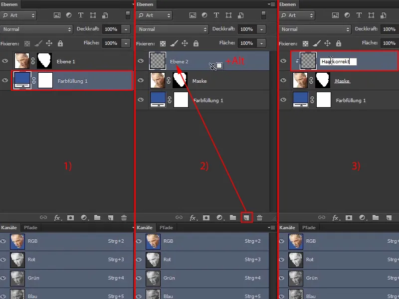Lock transparent pixels in left Ebenen panel

tap(27, 43)
